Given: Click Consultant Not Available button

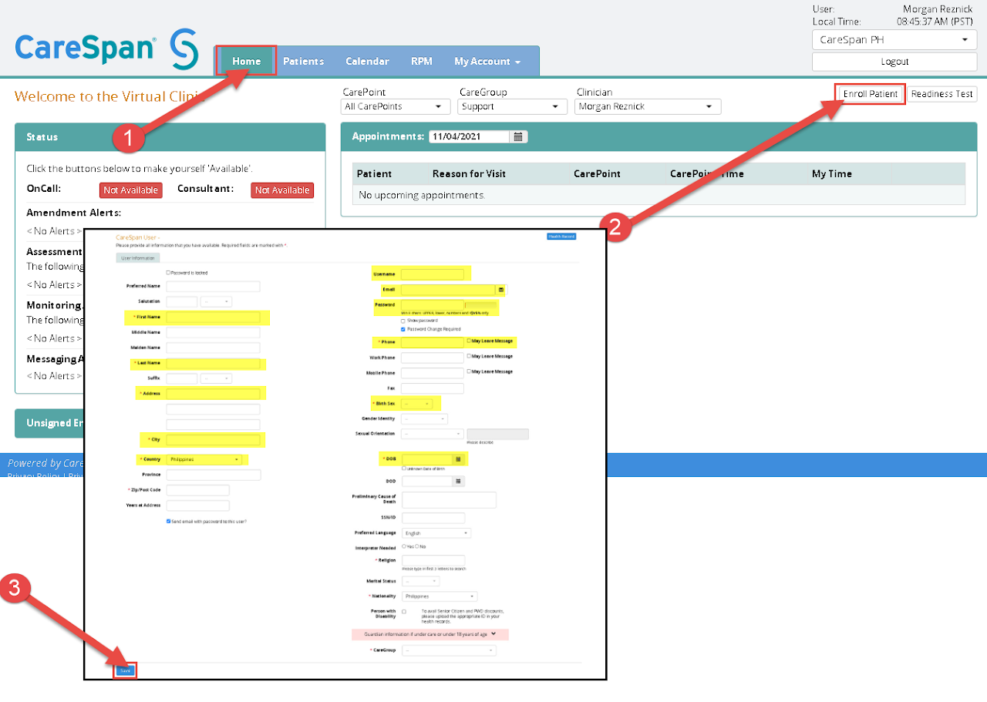Looking at the screenshot, I should (282, 190).
